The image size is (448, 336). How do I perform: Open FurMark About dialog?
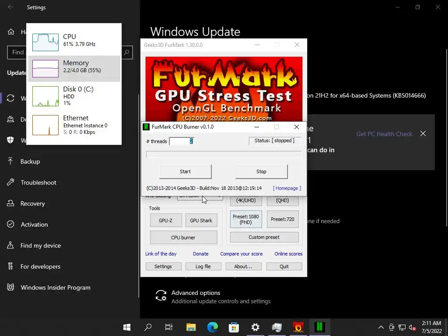[243, 266]
